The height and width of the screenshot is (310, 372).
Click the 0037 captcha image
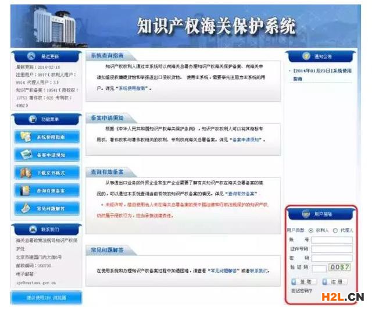point(339,268)
